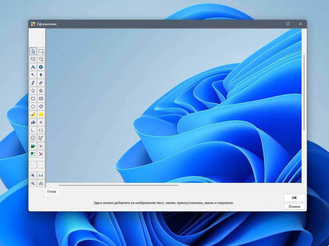Select the thin diagonal arrow tool

(x=33, y=75)
